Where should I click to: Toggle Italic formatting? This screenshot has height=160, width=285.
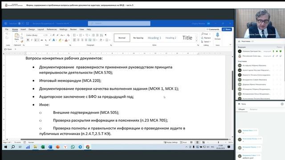[32, 40]
